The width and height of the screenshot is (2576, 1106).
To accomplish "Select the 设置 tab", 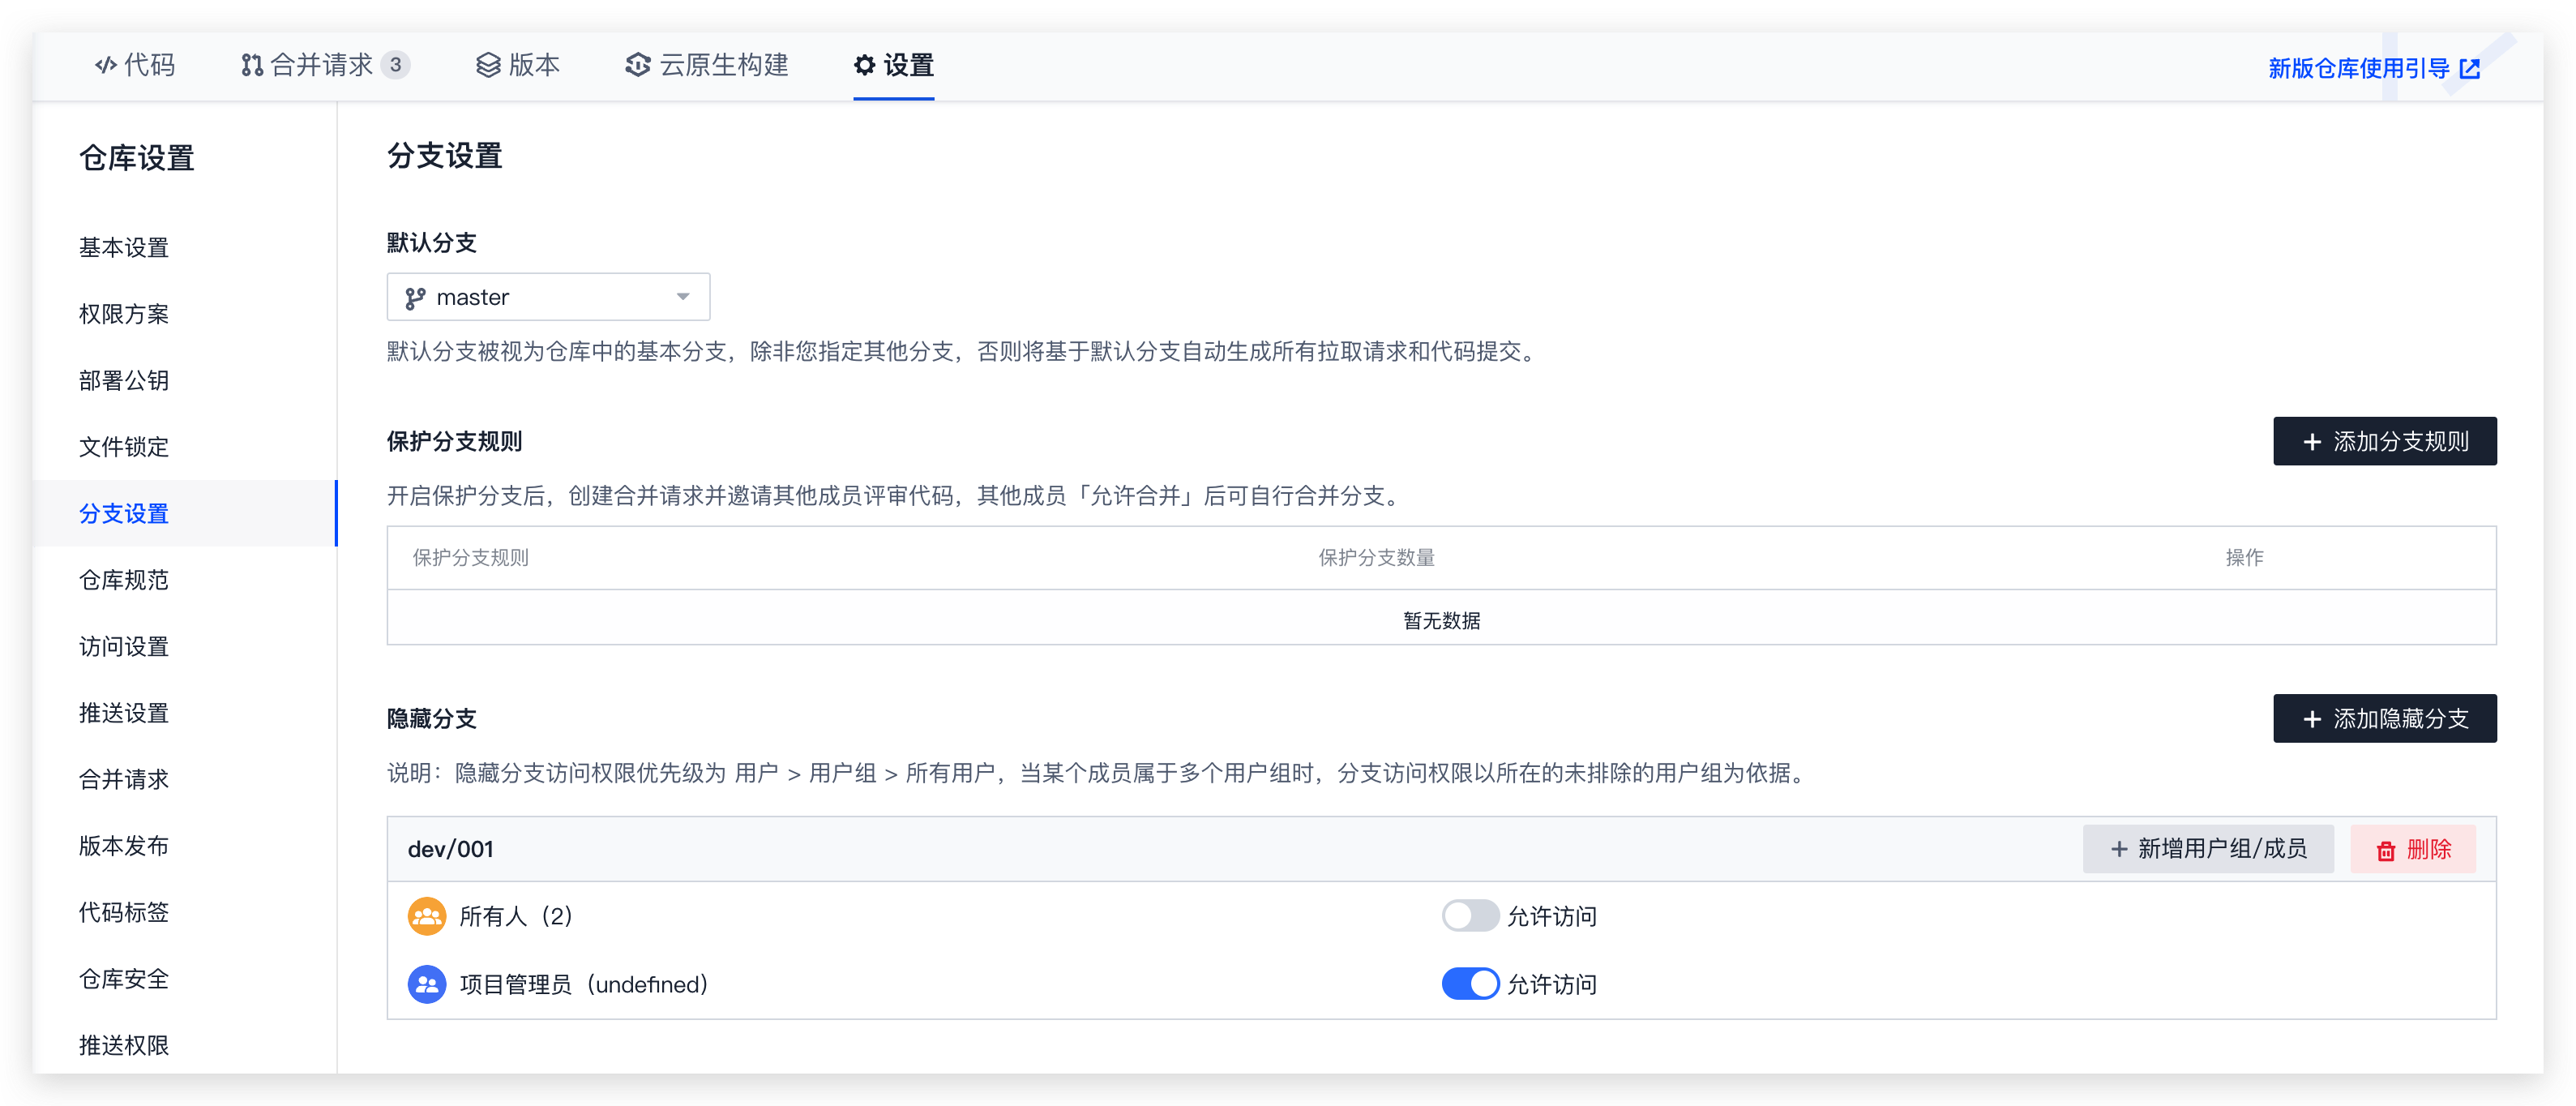I will [x=894, y=66].
